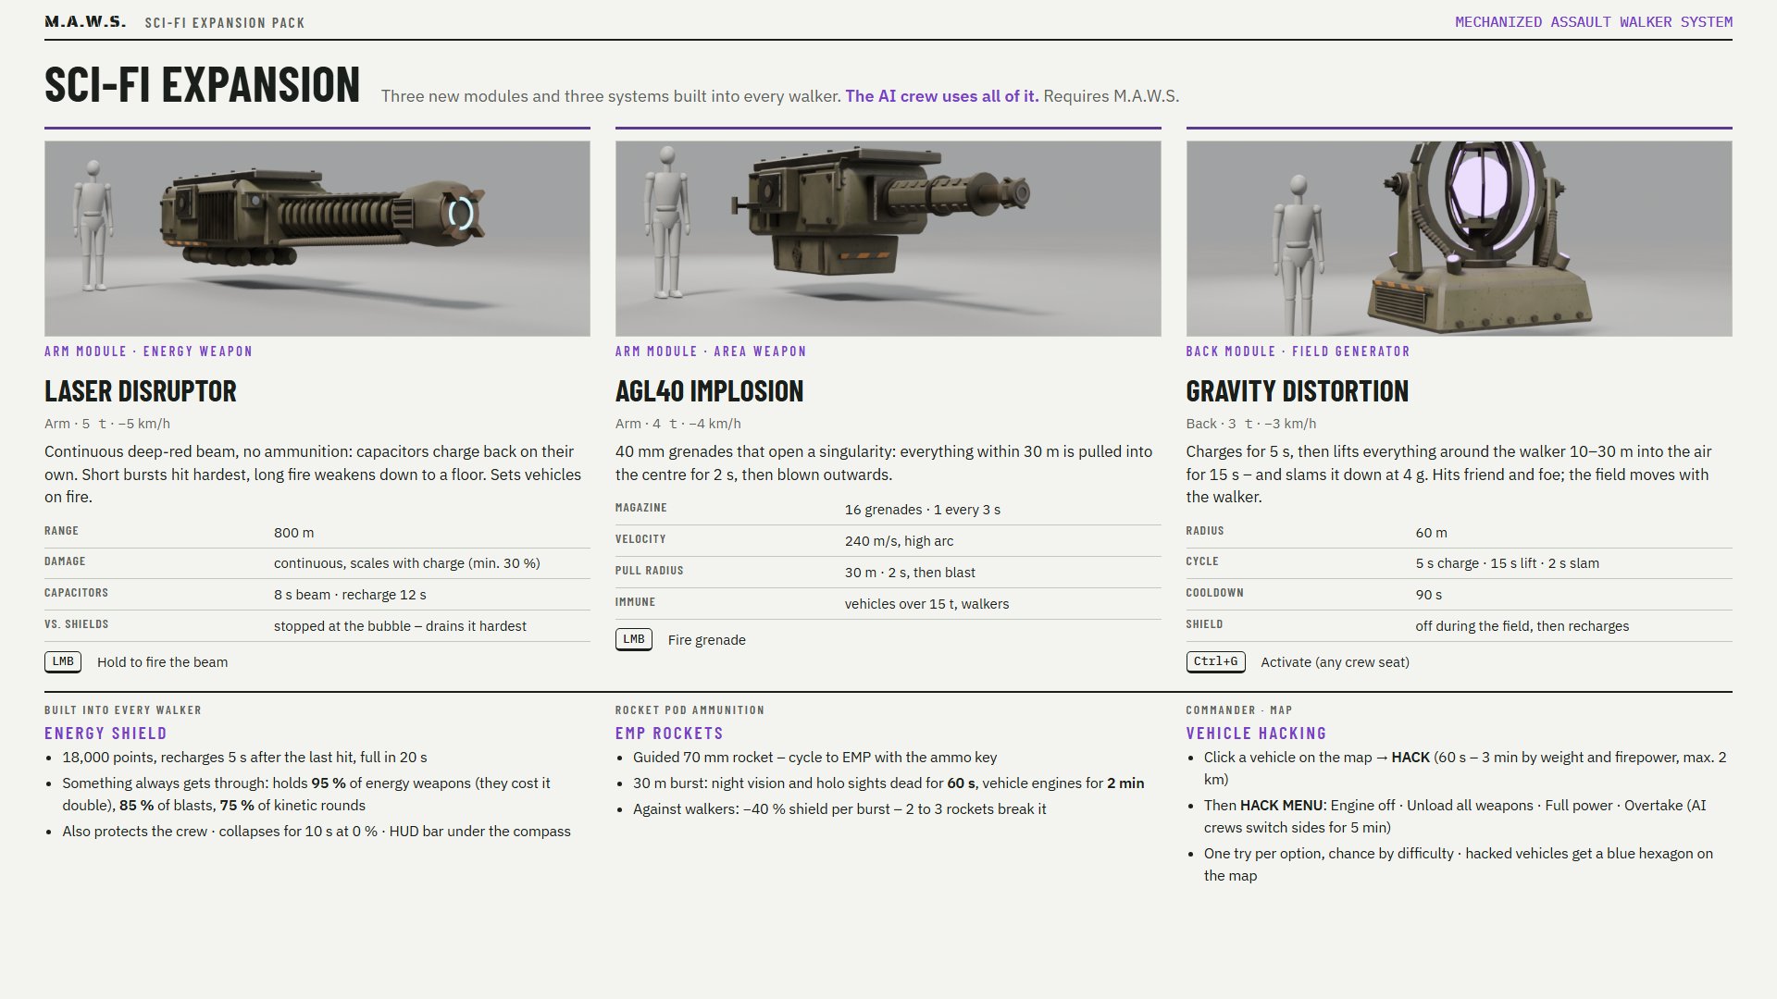The height and width of the screenshot is (999, 1777).
Task: Click bullet 'Guided 70 mm rocket'
Action: coord(814,758)
